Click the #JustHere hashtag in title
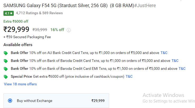 click(145, 6)
